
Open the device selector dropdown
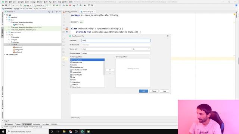pos(39,5)
